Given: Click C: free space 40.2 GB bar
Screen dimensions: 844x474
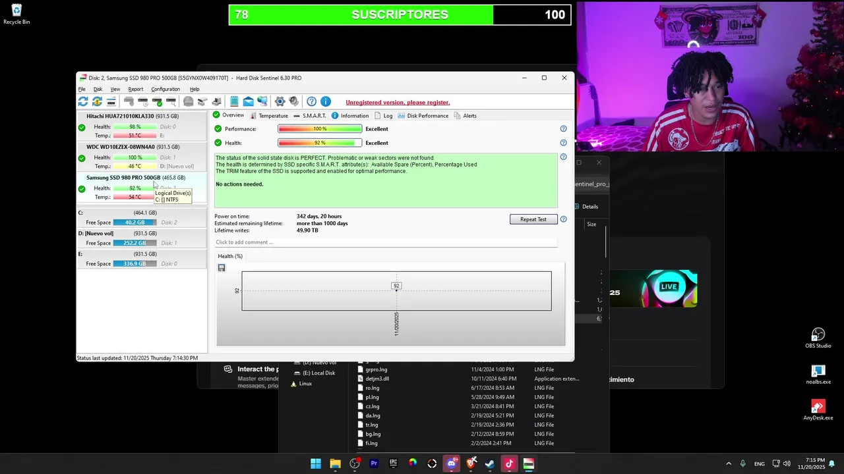Looking at the screenshot, I should coord(135,223).
